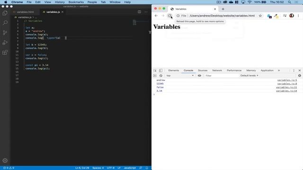303x170 pixels.
Task: Open Chrome three-dot menu
Action: [x=298, y=16]
